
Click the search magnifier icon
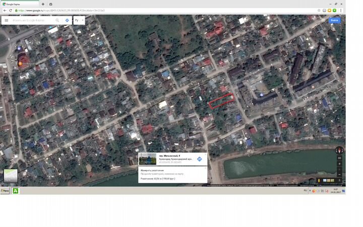point(57,21)
